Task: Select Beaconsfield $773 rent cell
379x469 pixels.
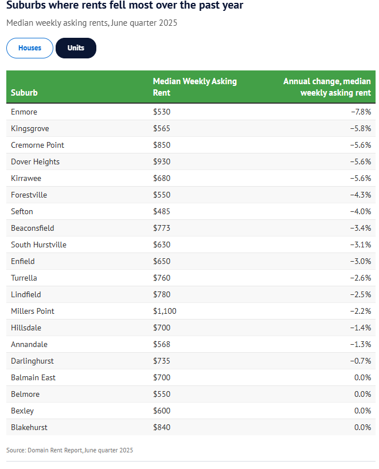Action: (x=162, y=228)
